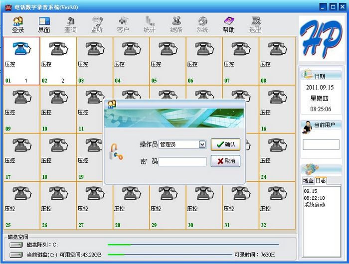Open the 界面 interface toolbar icon
Image resolution: width=349 pixels, height=264 pixels.
click(44, 24)
